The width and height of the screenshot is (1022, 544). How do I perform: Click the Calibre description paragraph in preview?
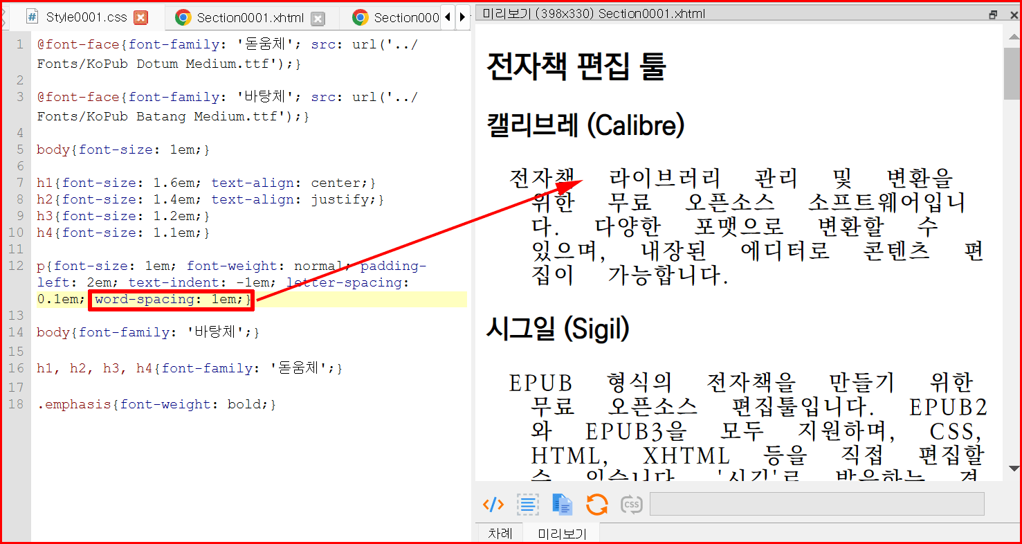pyautogui.click(x=746, y=227)
